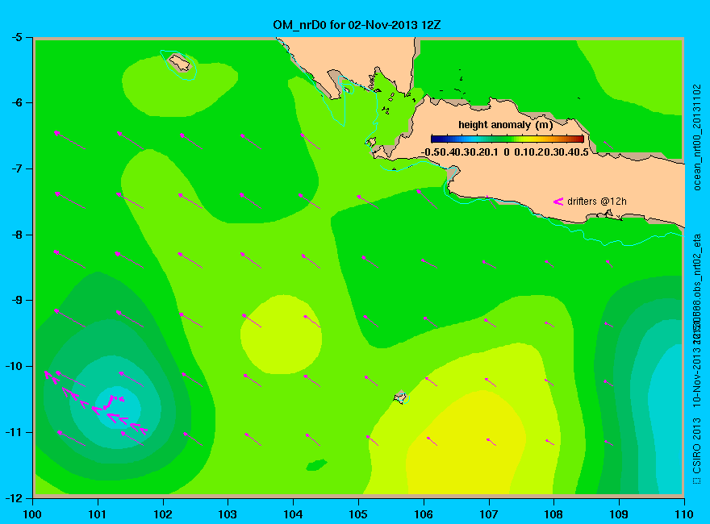Click the x-axis label 110

(x=683, y=514)
